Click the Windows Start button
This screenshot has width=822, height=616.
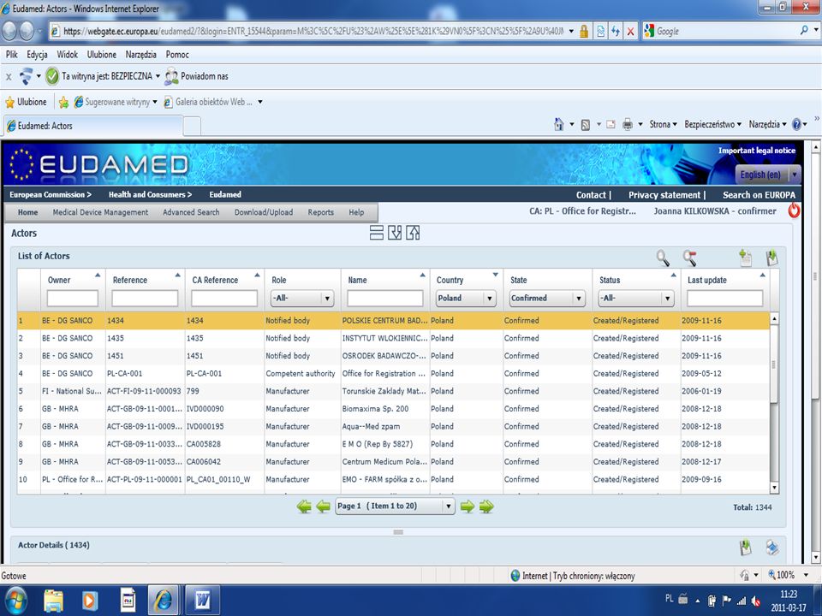click(x=15, y=601)
